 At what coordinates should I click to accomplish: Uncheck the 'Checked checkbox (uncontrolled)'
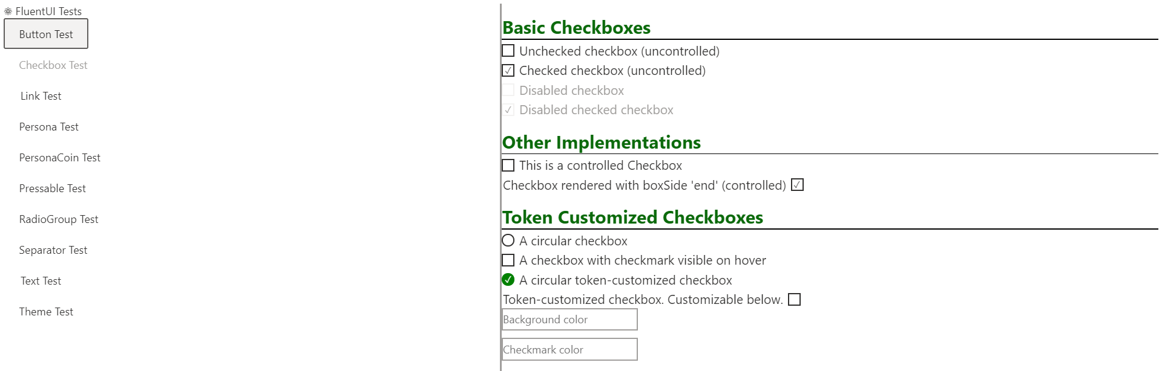point(508,71)
